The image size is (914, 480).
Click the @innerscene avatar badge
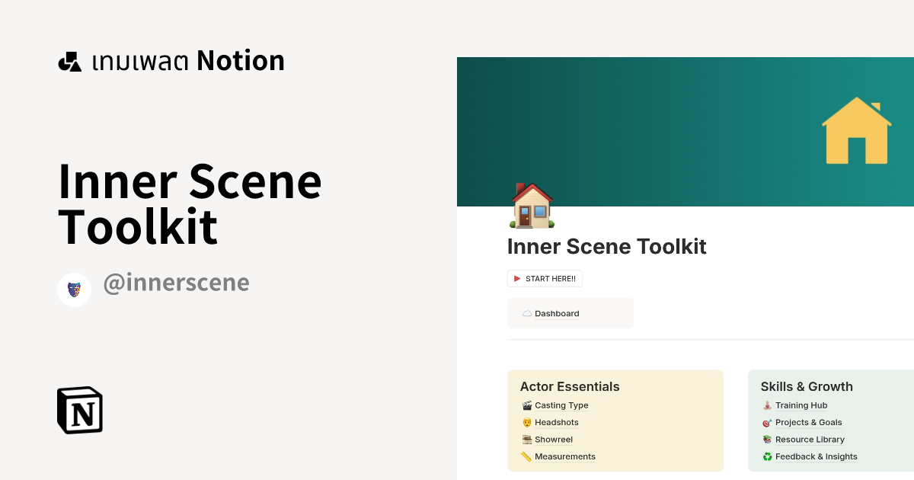click(x=74, y=290)
